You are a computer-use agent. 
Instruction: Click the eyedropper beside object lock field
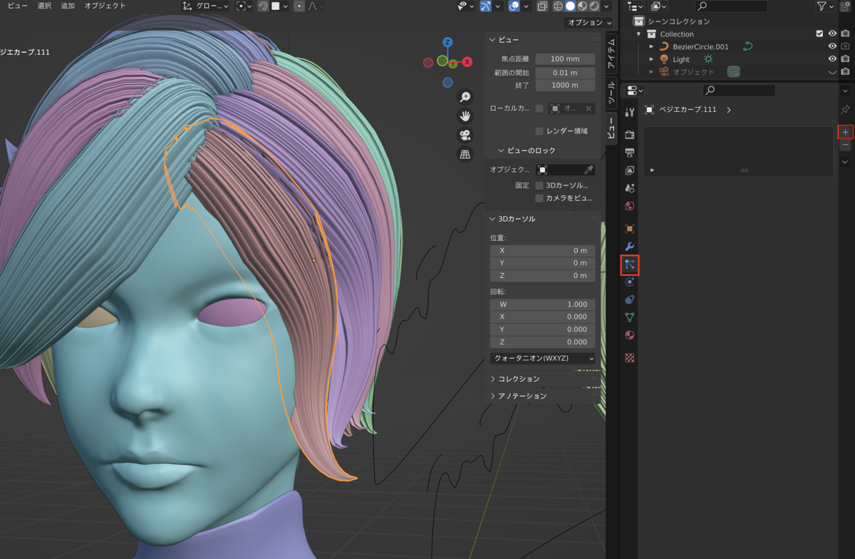coord(589,170)
